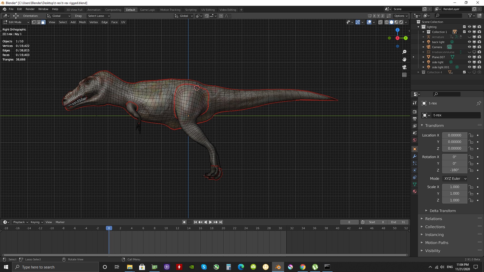Open the Tool properties tab

click(x=415, y=103)
